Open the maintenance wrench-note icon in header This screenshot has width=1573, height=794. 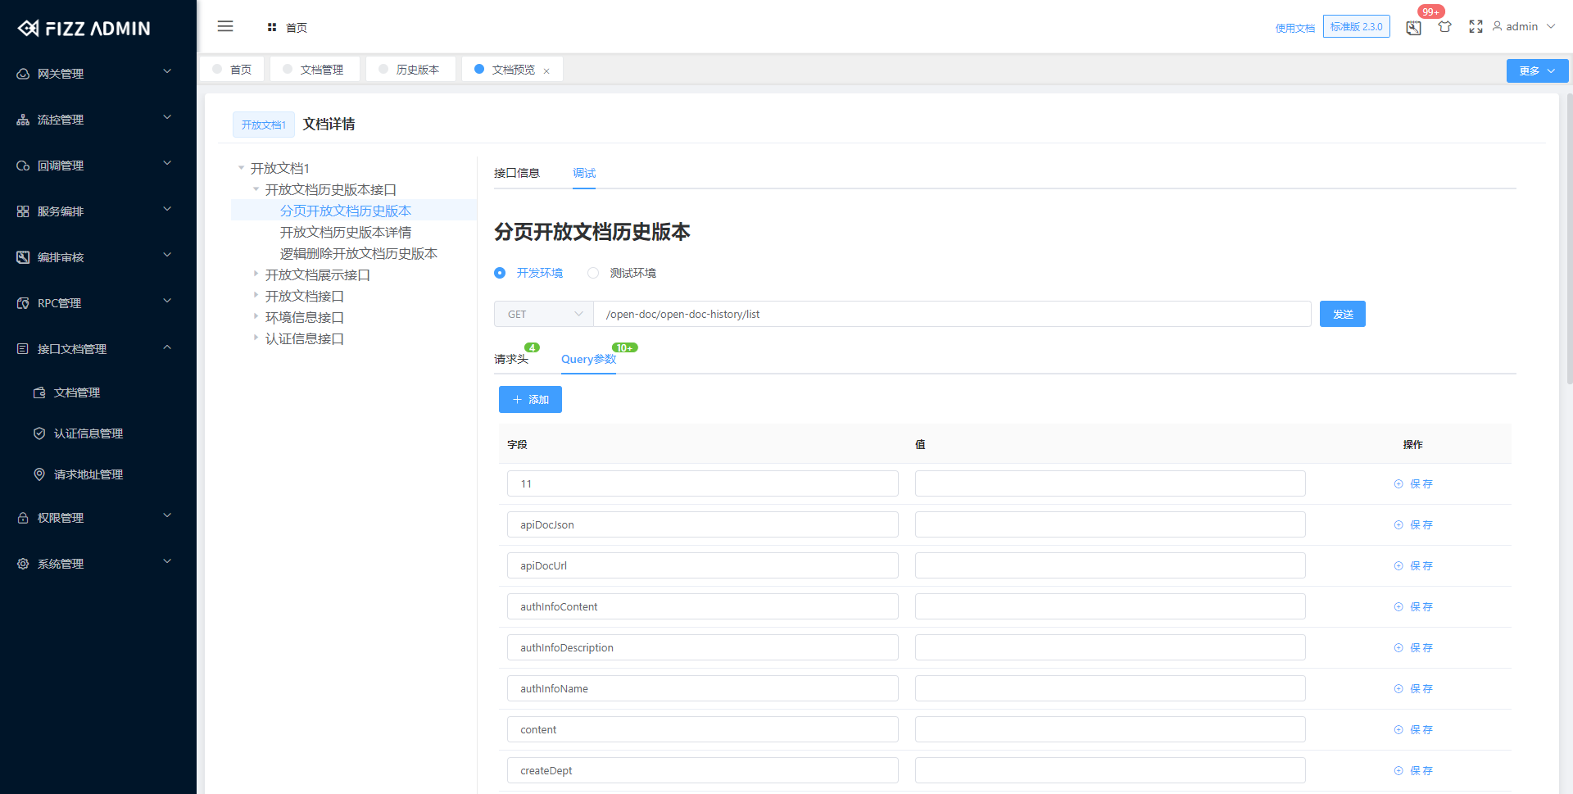click(1412, 27)
